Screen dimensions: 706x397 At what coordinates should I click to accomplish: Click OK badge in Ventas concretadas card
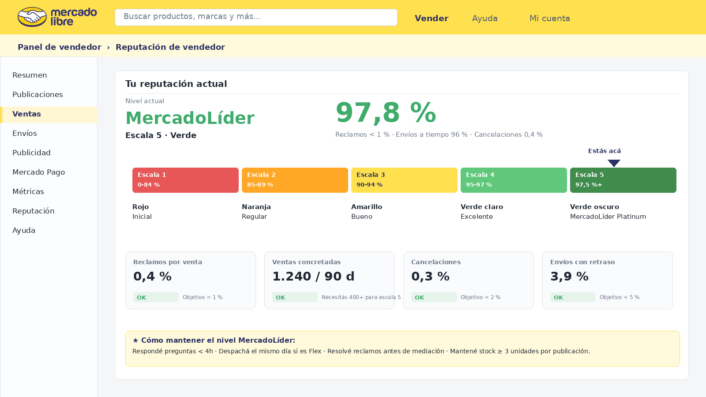pos(295,297)
